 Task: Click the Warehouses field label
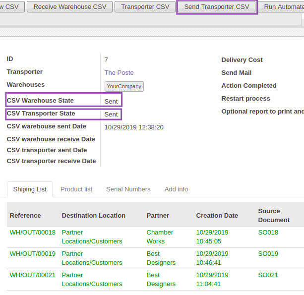26,85
